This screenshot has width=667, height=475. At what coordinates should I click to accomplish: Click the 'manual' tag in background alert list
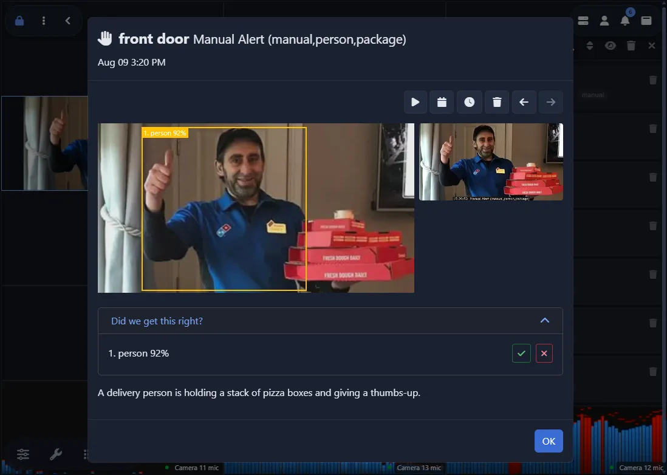tap(593, 95)
